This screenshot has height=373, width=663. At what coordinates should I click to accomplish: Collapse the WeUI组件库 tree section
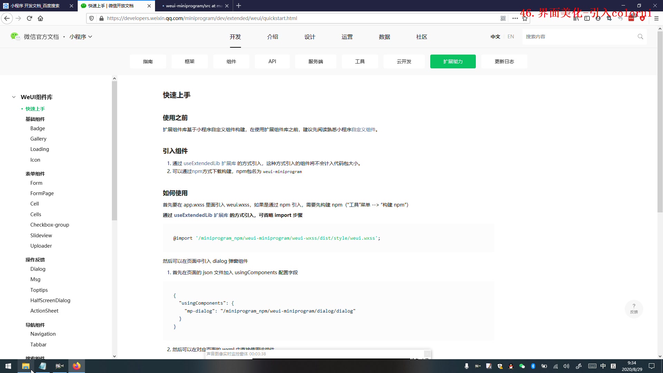click(x=14, y=97)
